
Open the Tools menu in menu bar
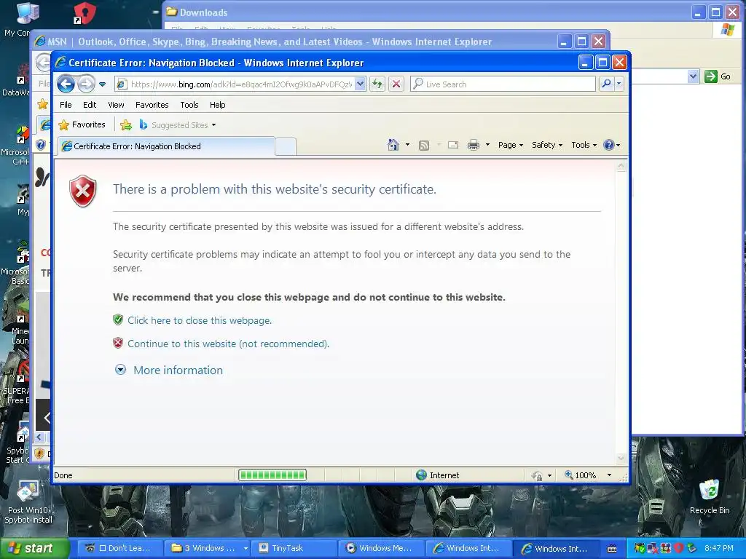pos(189,105)
